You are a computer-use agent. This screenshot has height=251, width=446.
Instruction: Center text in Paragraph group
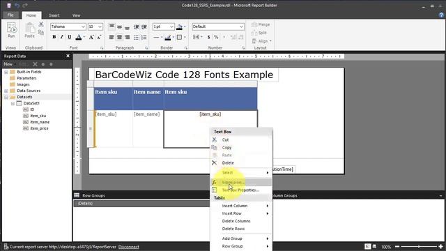point(119,37)
